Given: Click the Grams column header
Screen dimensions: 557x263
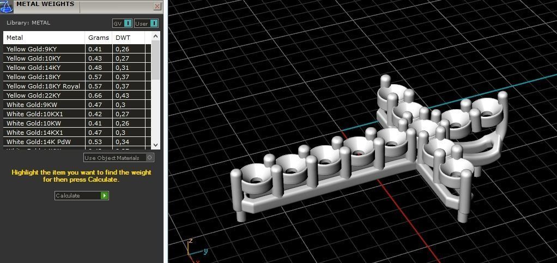Looking at the screenshot, I should (99, 38).
